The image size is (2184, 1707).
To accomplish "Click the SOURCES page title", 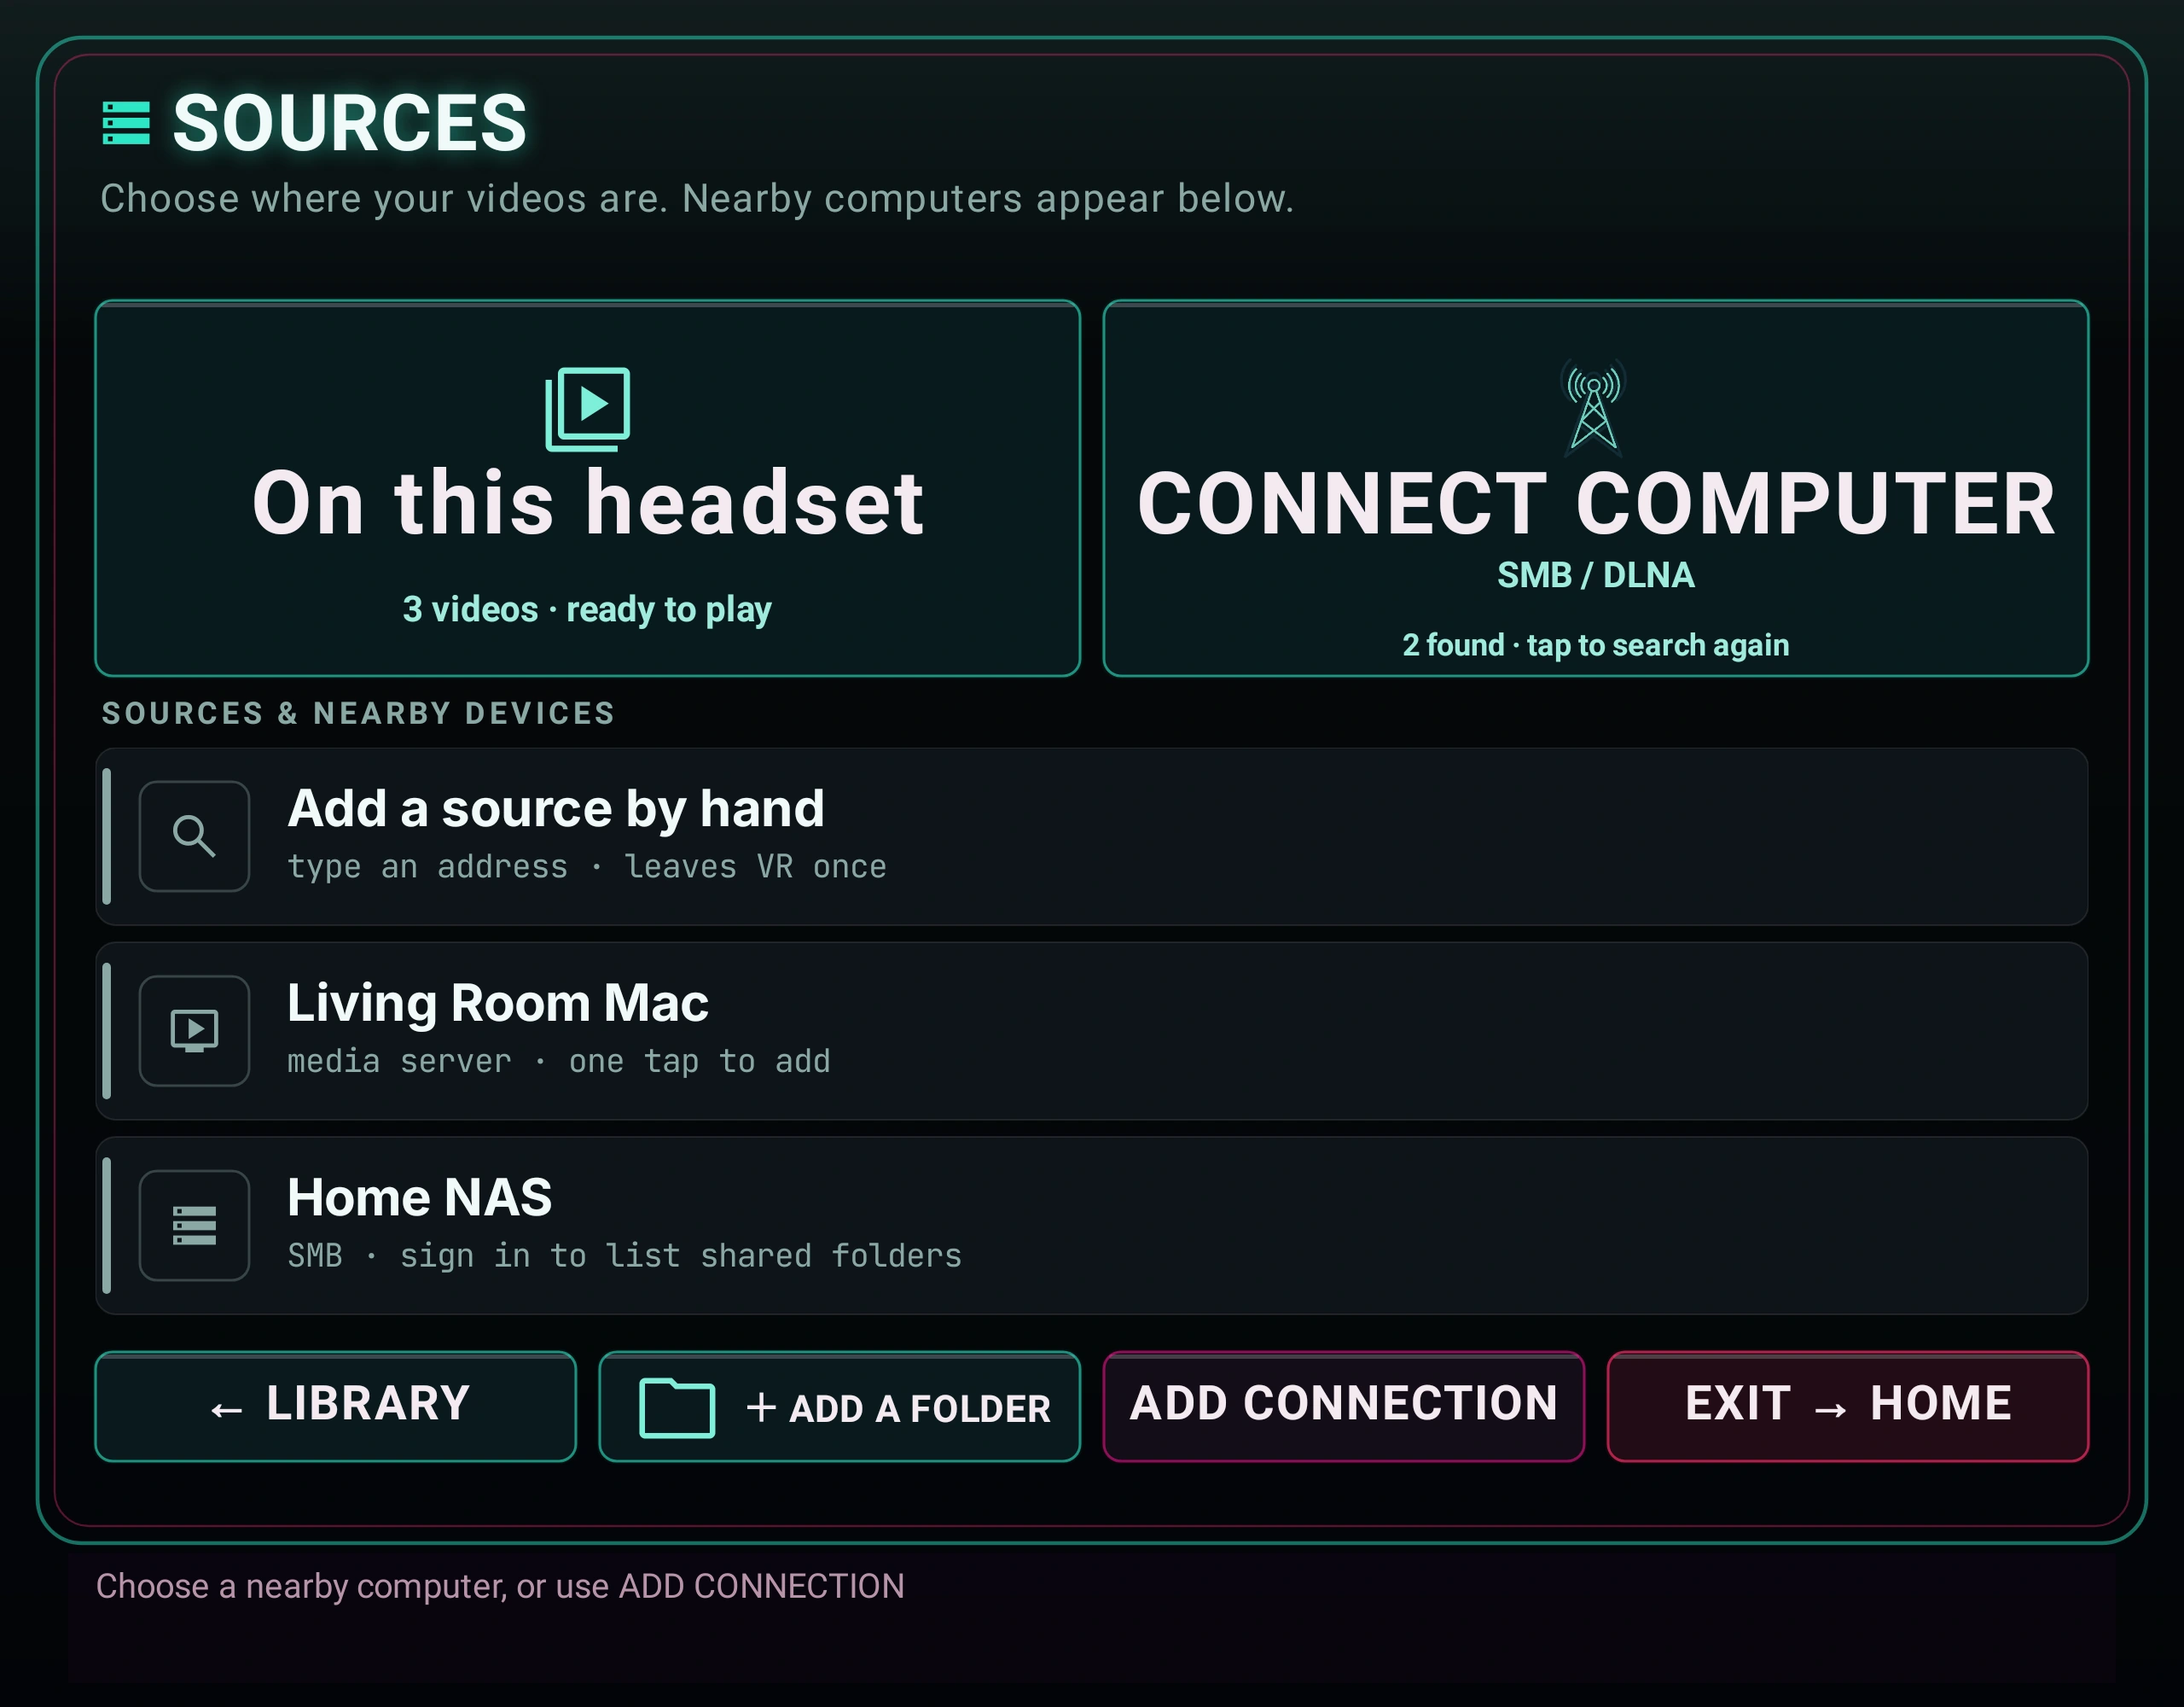I will point(350,123).
